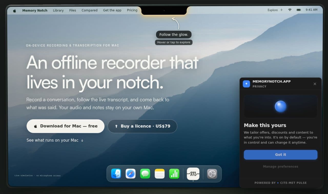Screen dimensions: 328x194
Task: Go to the Library menu item
Action: 58,10
